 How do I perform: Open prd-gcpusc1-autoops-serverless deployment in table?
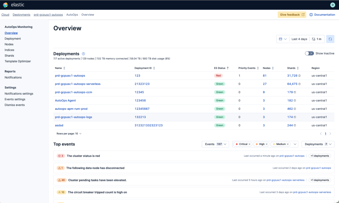(x=78, y=84)
